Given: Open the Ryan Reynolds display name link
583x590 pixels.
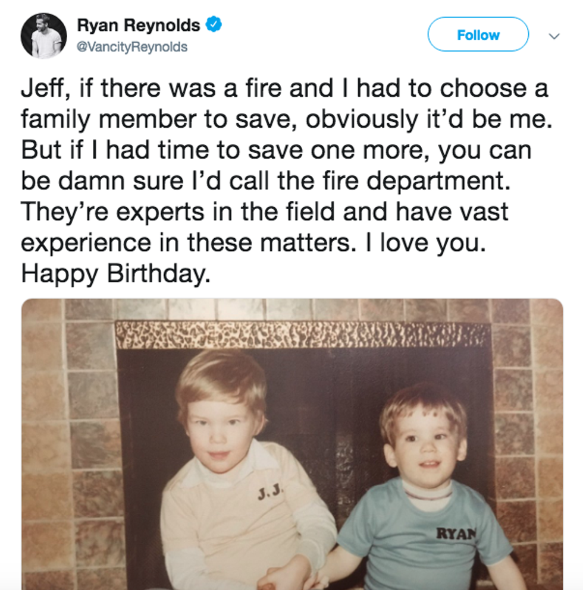Looking at the screenshot, I should 139,26.
